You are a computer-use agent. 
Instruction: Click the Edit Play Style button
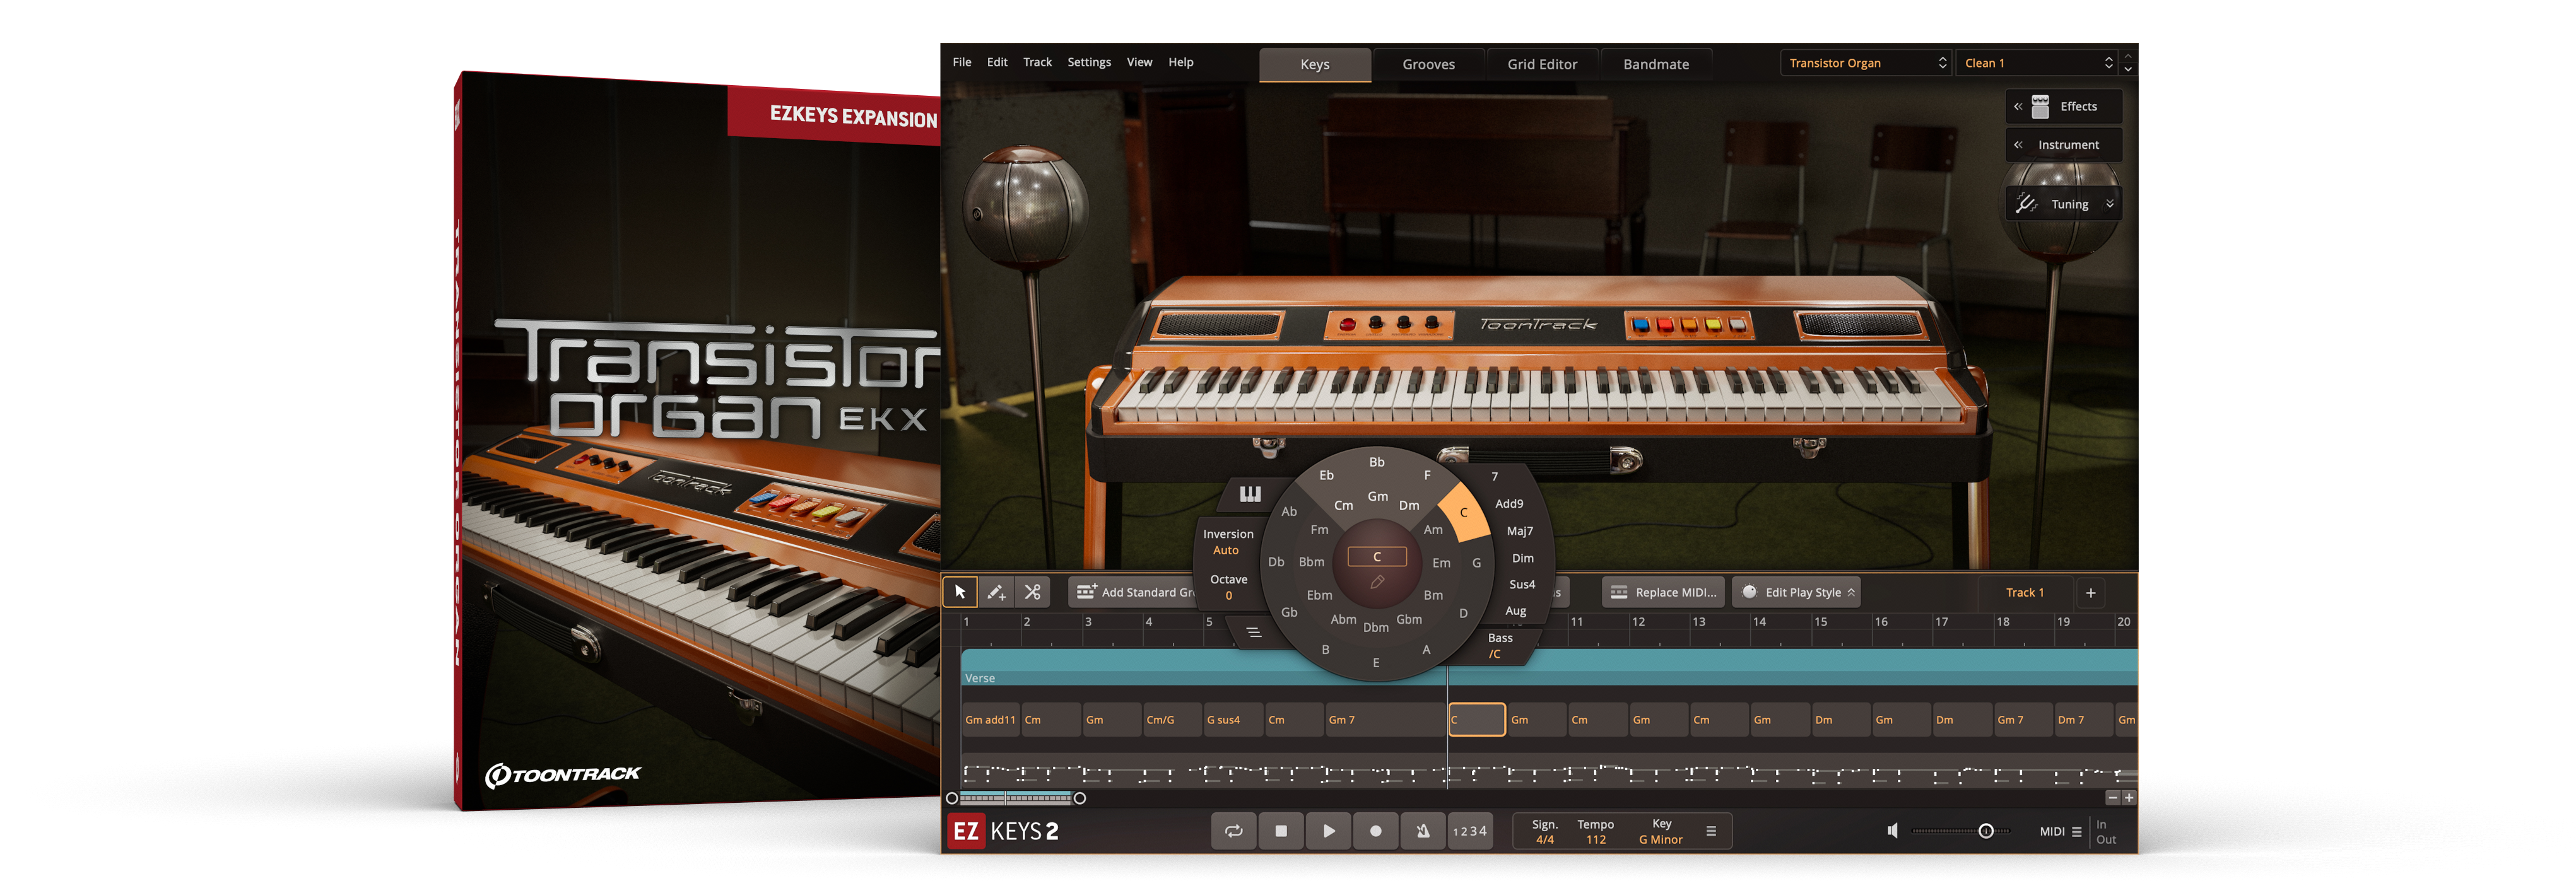pyautogui.click(x=1796, y=592)
